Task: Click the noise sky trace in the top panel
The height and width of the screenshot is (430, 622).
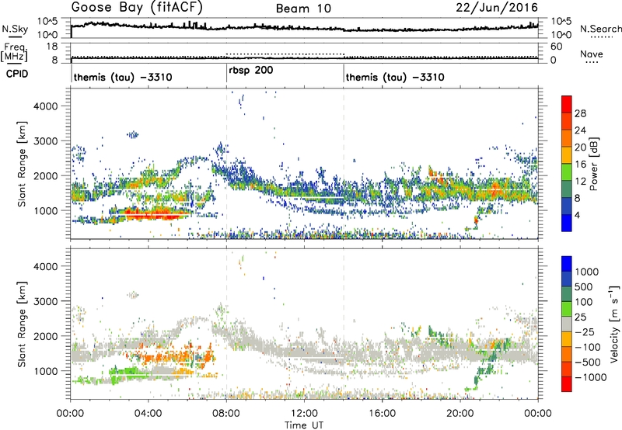Action: 304,27
